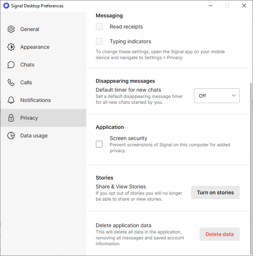Click the Calls phone icon
The width and height of the screenshot is (253, 256).
[11, 82]
